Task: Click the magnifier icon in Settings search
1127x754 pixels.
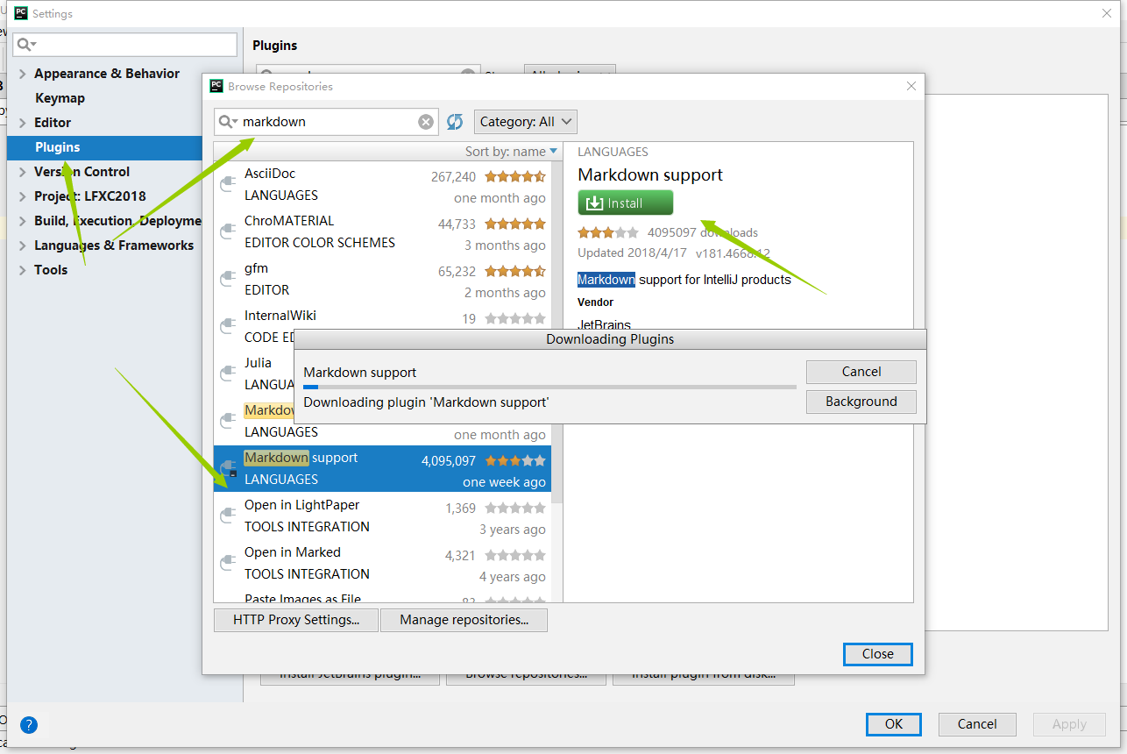Action: 26,45
